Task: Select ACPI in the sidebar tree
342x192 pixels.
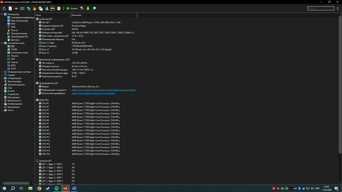Action: click(x=12, y=69)
